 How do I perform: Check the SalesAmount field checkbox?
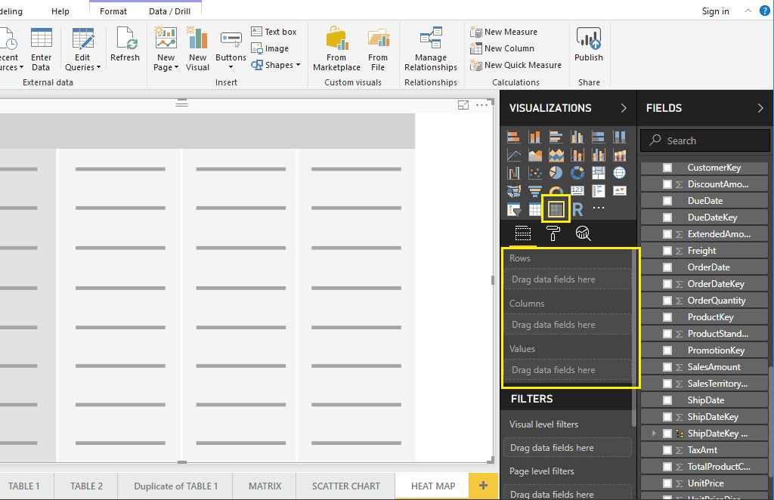(x=668, y=366)
